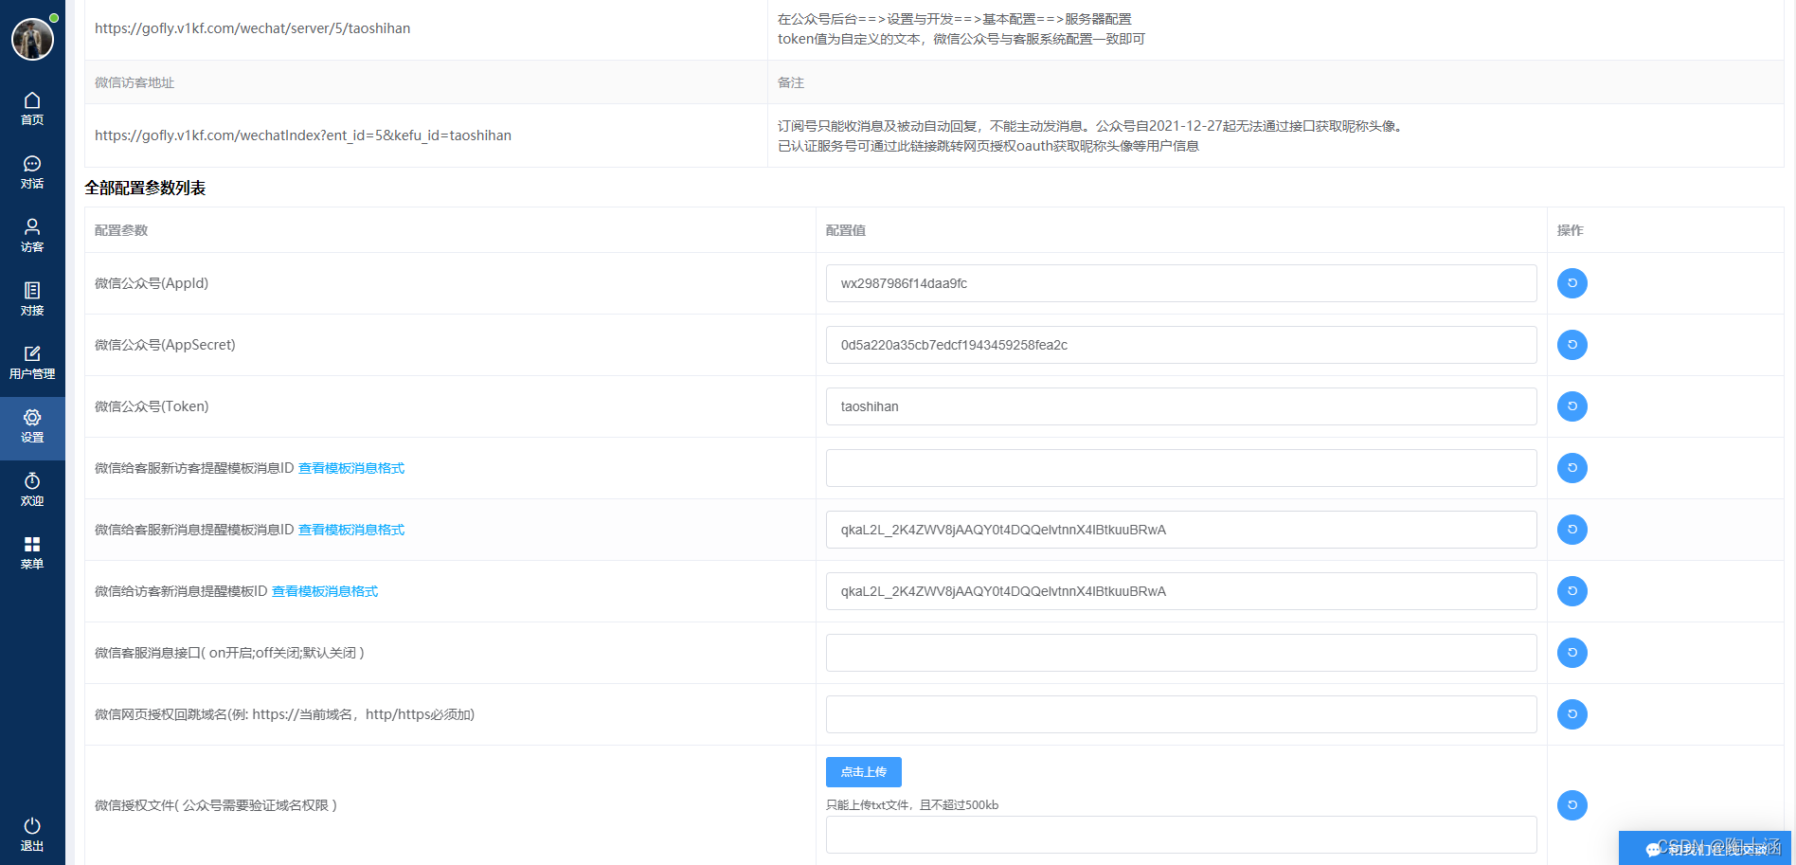Save the 微信给客服新消息提醒模板消息ID row with its blue button
1796x865 pixels.
click(1572, 530)
